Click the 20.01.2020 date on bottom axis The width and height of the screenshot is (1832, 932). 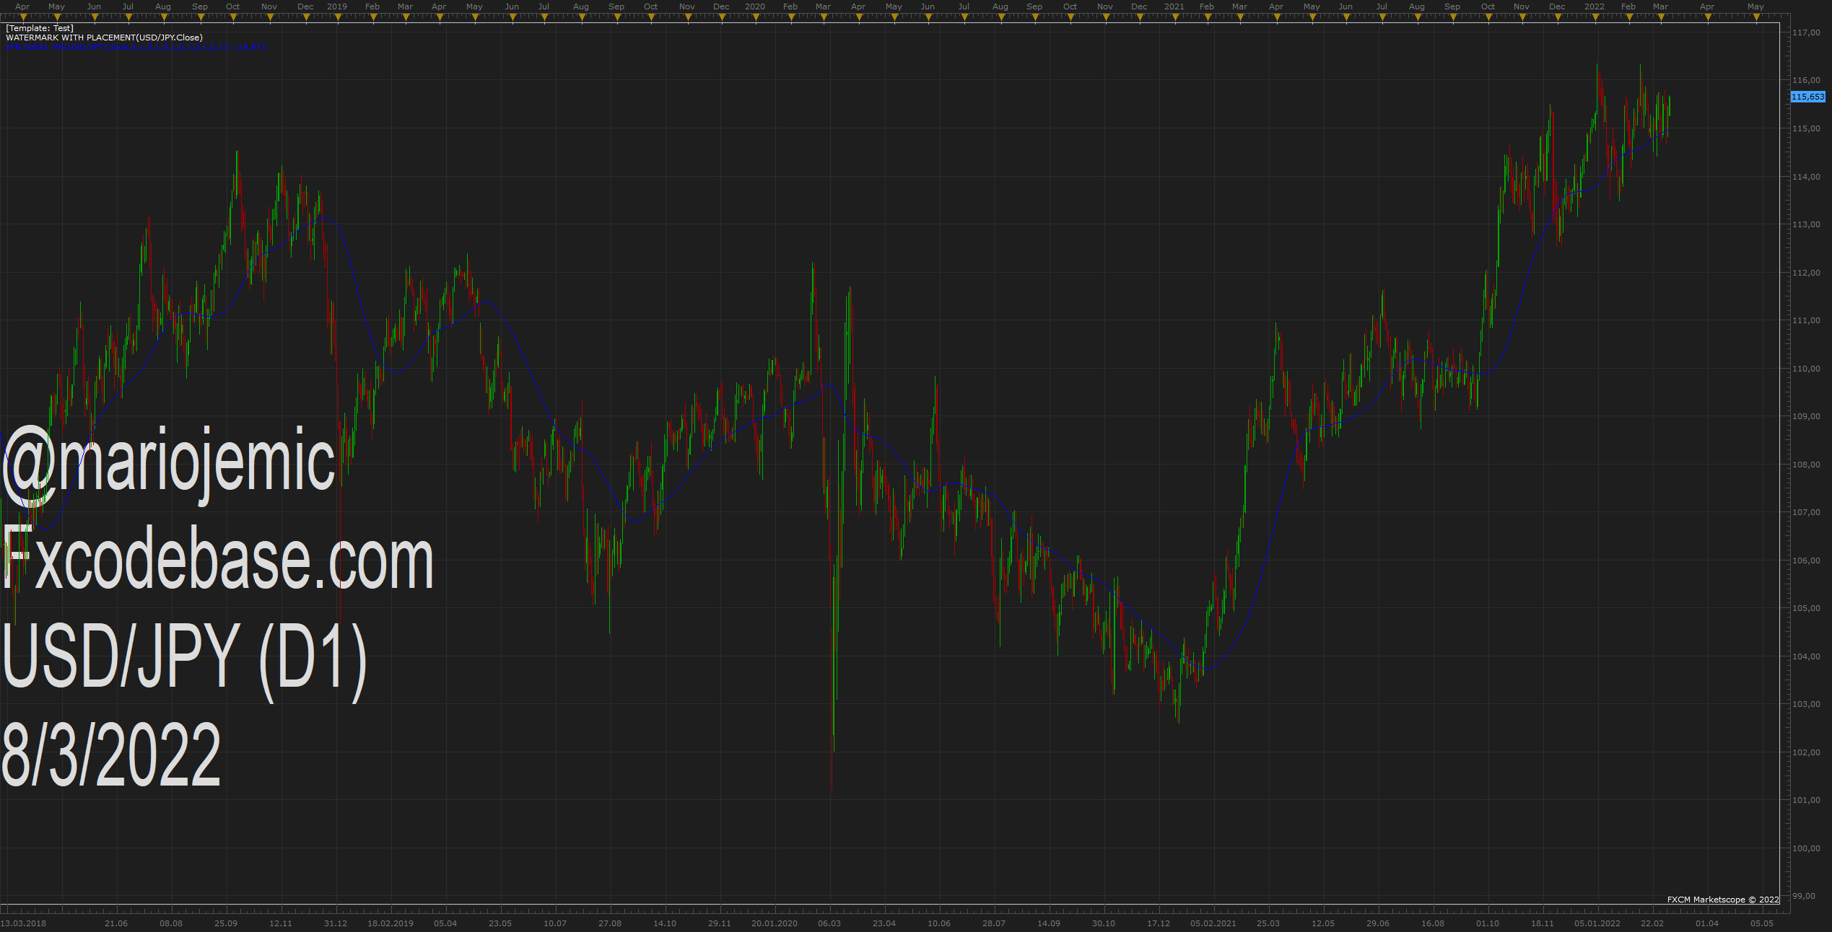tap(775, 923)
